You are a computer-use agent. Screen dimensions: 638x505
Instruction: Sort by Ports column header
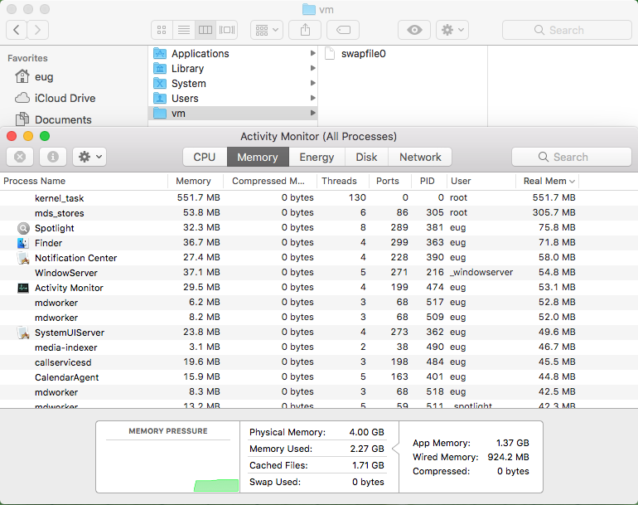tap(390, 181)
